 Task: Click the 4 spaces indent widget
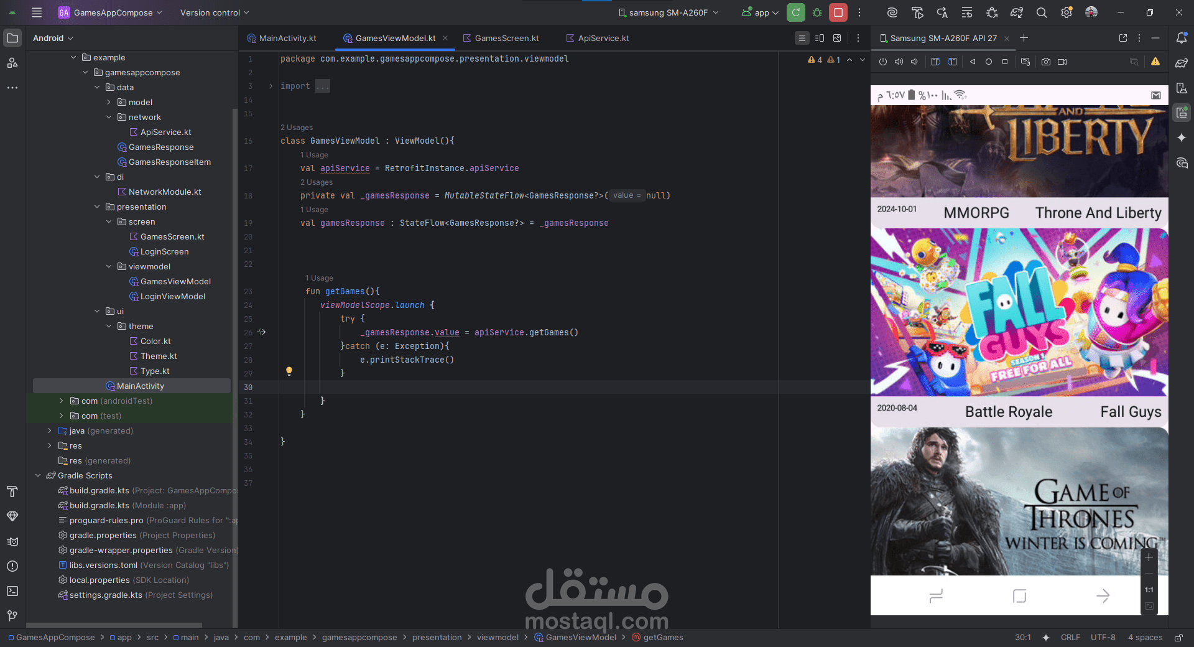point(1145,637)
